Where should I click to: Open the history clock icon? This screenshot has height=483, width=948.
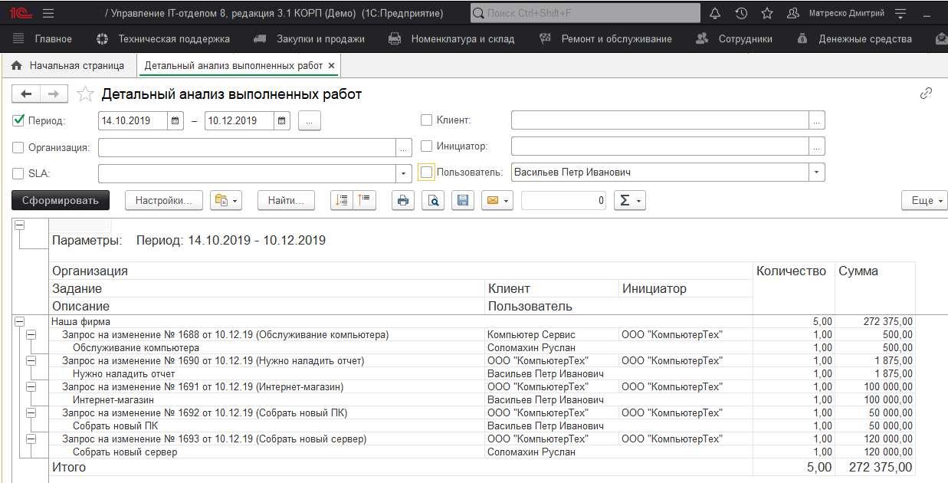pos(741,13)
